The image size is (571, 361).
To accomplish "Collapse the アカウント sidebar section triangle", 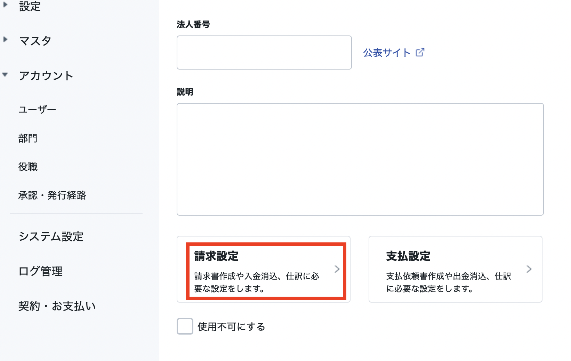I will point(5,74).
